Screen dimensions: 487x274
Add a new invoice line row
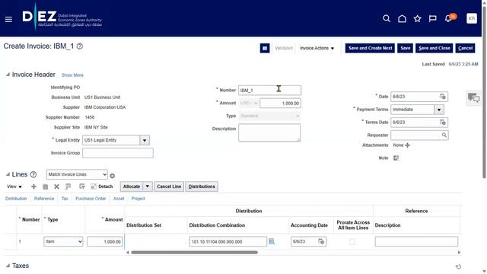pyautogui.click(x=33, y=186)
